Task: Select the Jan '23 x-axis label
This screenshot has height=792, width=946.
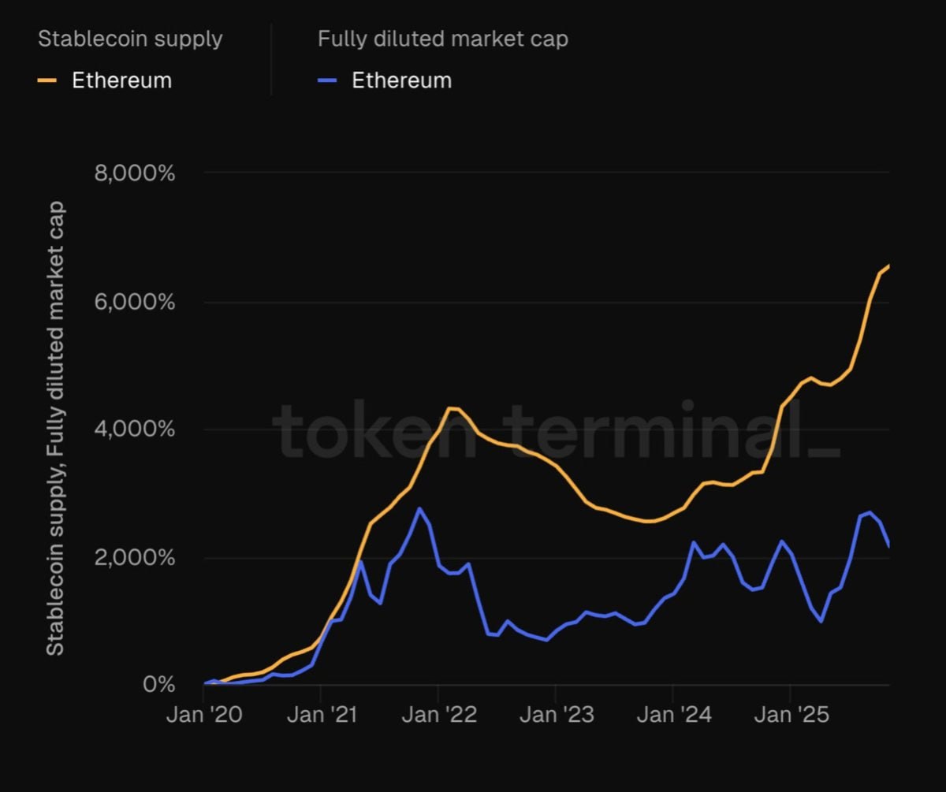Action: point(556,716)
